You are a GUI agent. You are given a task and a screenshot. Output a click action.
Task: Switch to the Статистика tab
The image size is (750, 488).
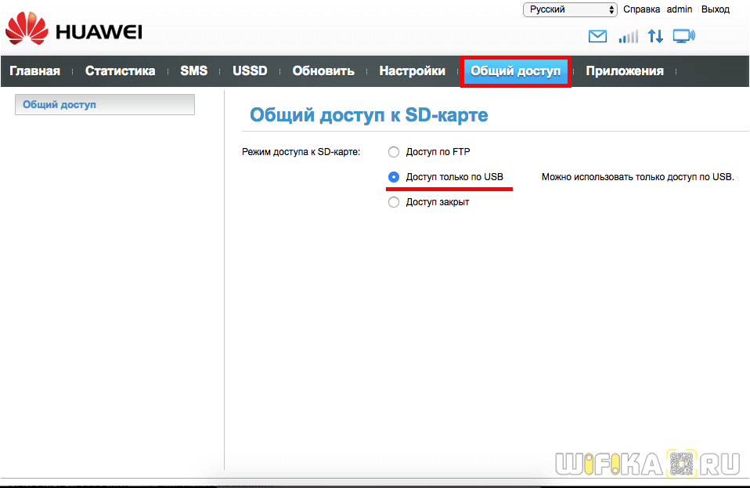120,71
